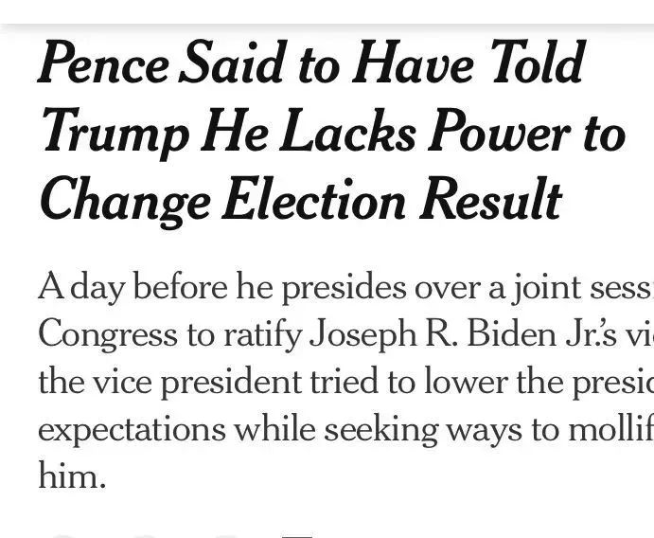
Task: Click the word "Result" in the headline
Action: (x=491, y=200)
